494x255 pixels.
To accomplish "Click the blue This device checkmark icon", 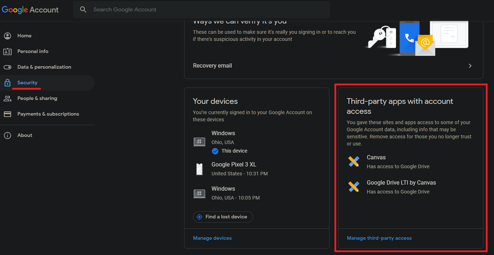I will [215, 151].
